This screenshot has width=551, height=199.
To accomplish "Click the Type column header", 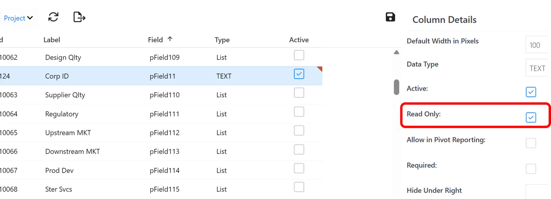I will point(222,40).
